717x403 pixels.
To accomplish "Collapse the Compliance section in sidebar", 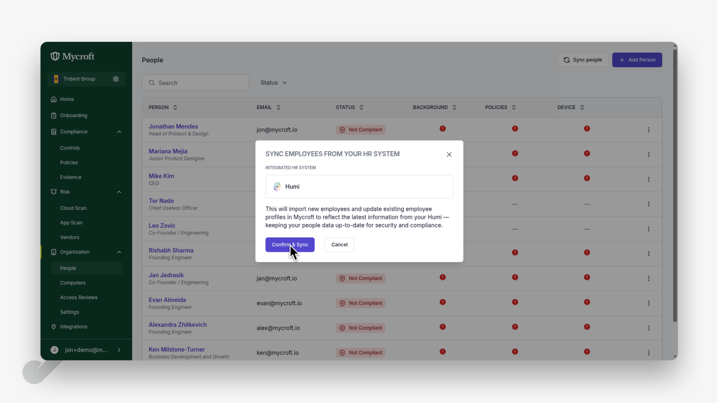I will tap(119, 132).
